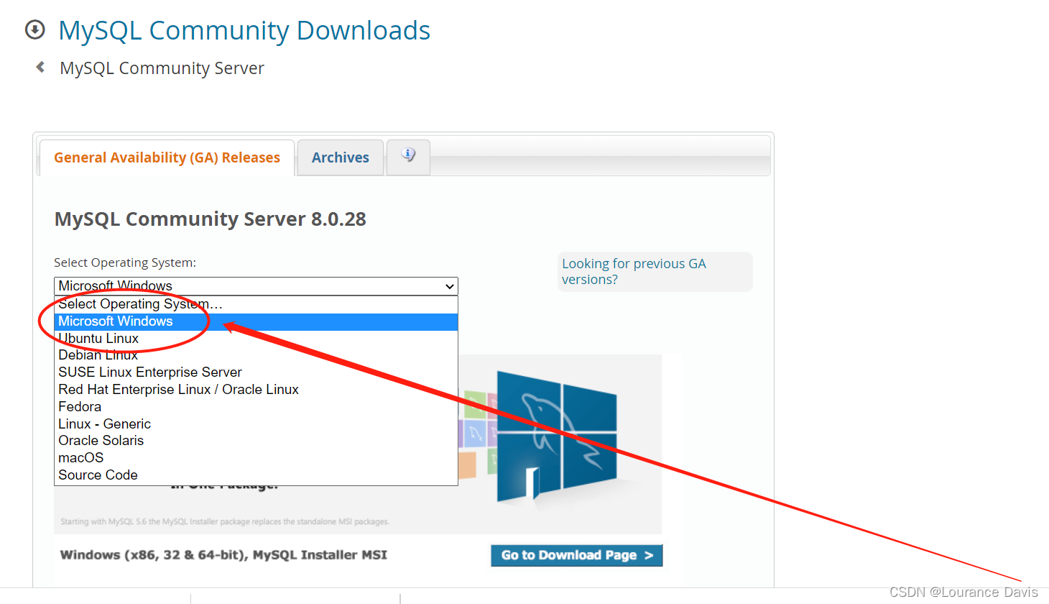Viewport: 1049px width, 604px height.
Task: Click the Select Operating System label
Action: click(x=125, y=262)
